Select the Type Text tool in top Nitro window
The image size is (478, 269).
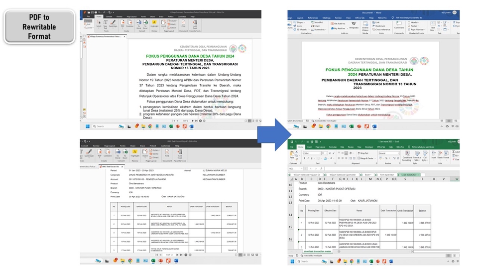click(x=105, y=24)
